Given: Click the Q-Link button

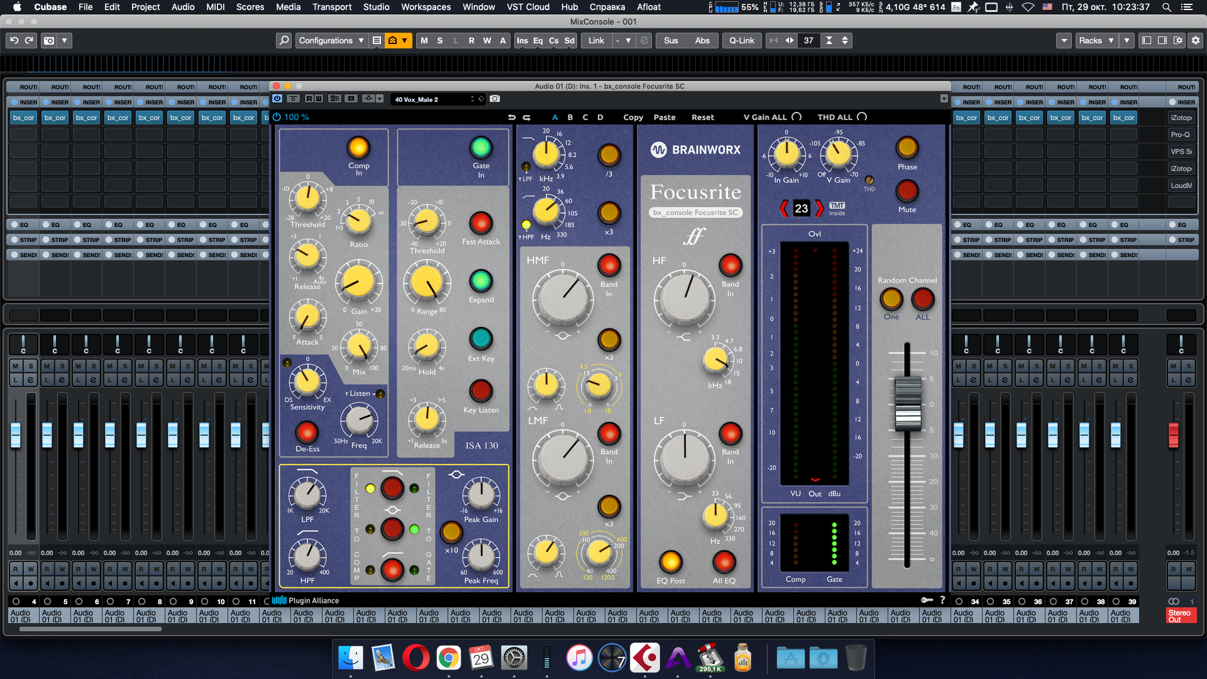Looking at the screenshot, I should tap(741, 40).
